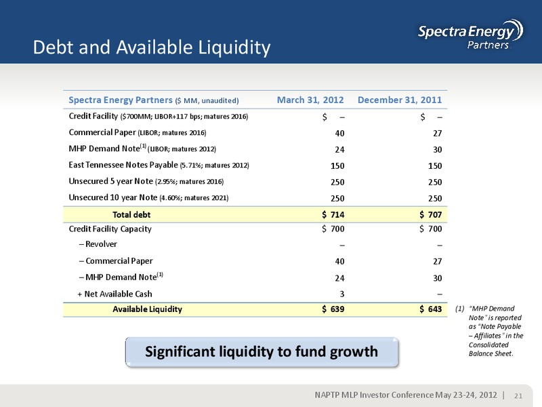Select the 'Credit Facility Capacity' label
The image size is (542, 407).
click(x=110, y=229)
